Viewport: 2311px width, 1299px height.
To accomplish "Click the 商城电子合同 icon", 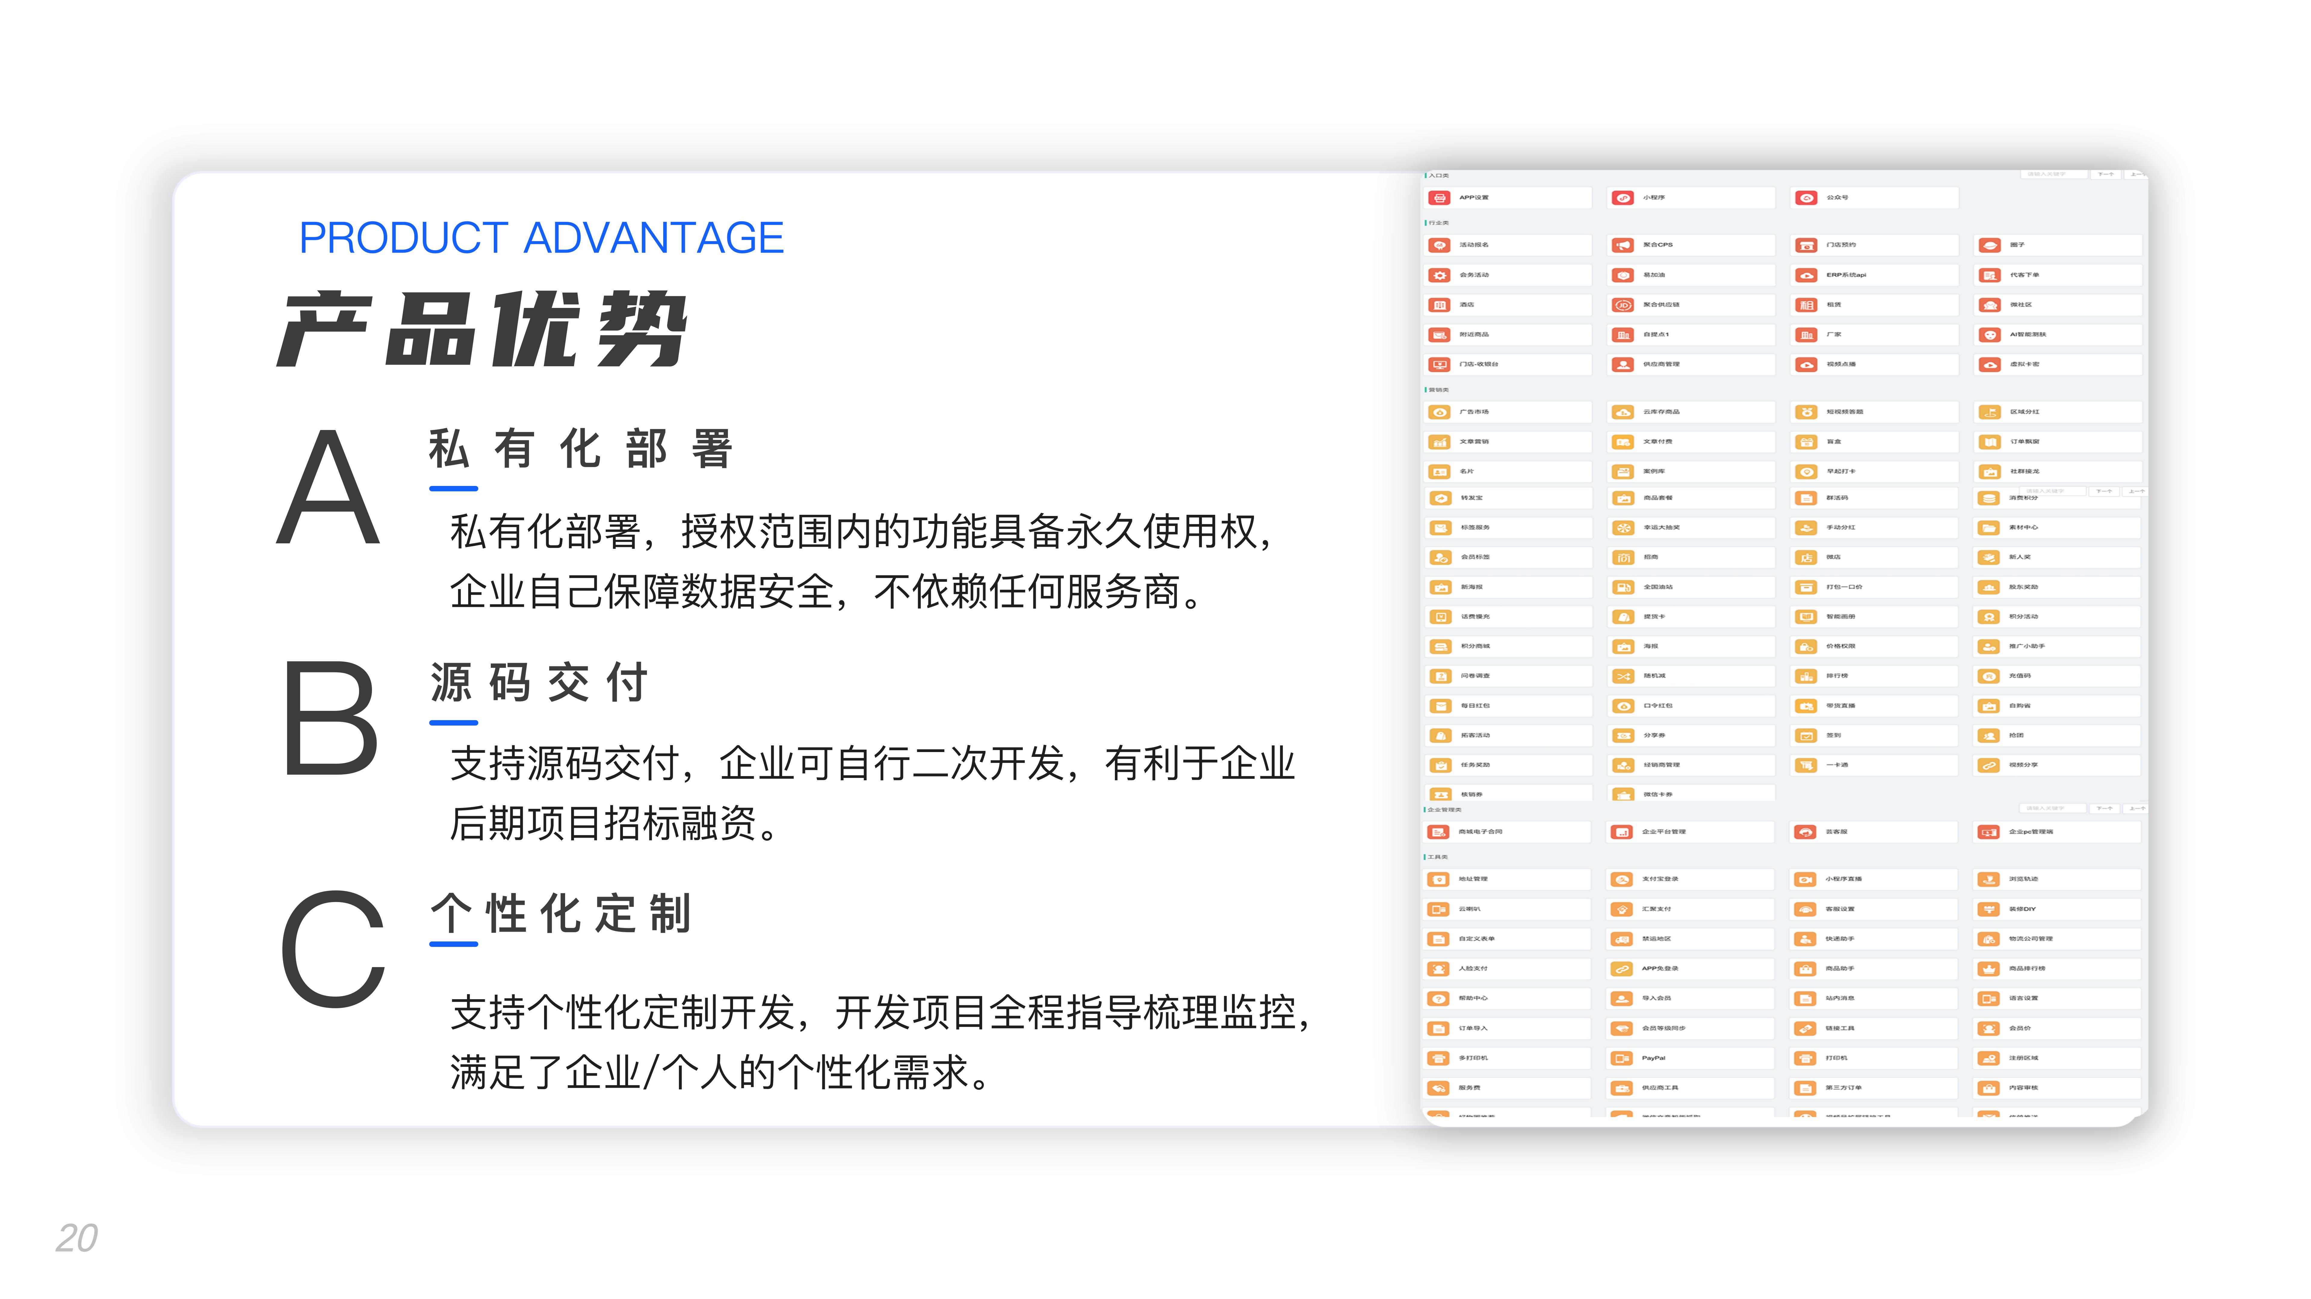I will click(x=1438, y=832).
